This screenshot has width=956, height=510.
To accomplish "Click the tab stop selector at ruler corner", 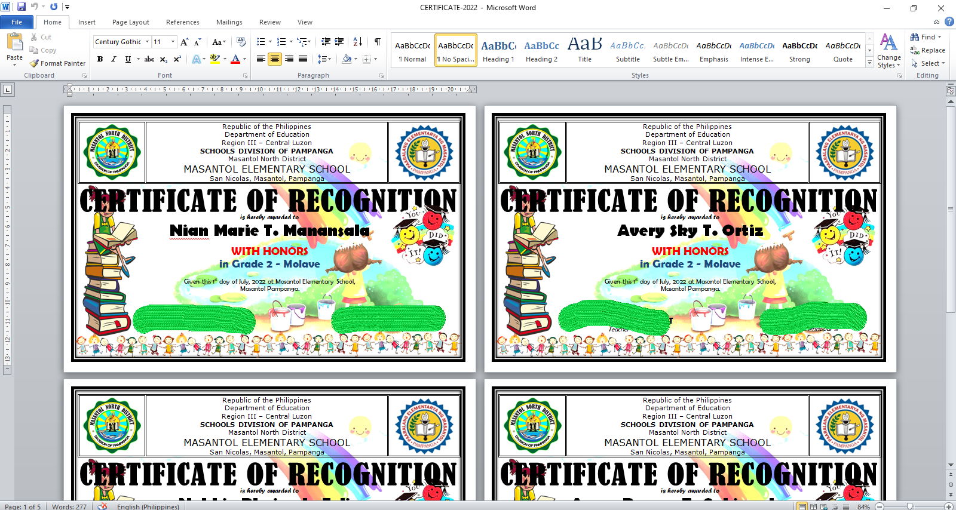I will [x=7, y=90].
